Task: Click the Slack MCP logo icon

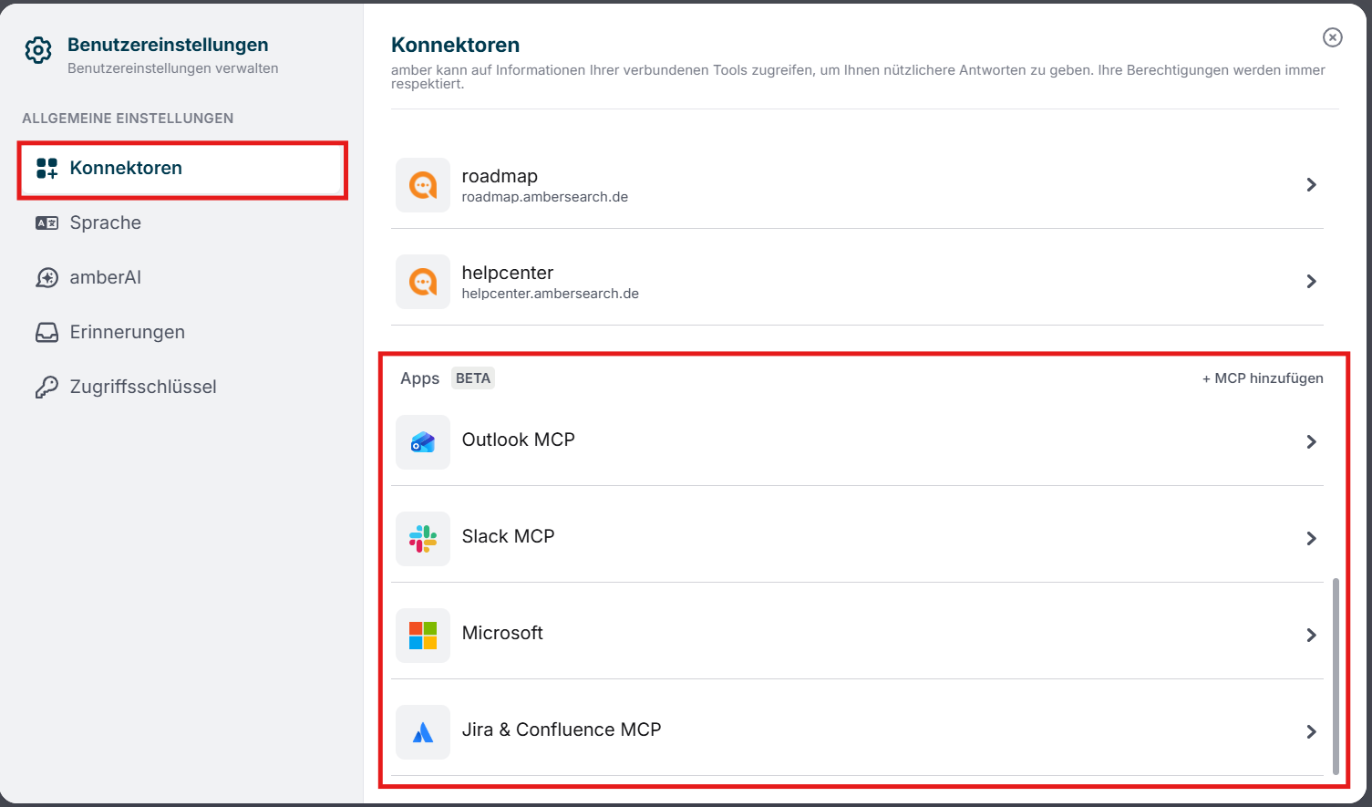Action: [423, 539]
